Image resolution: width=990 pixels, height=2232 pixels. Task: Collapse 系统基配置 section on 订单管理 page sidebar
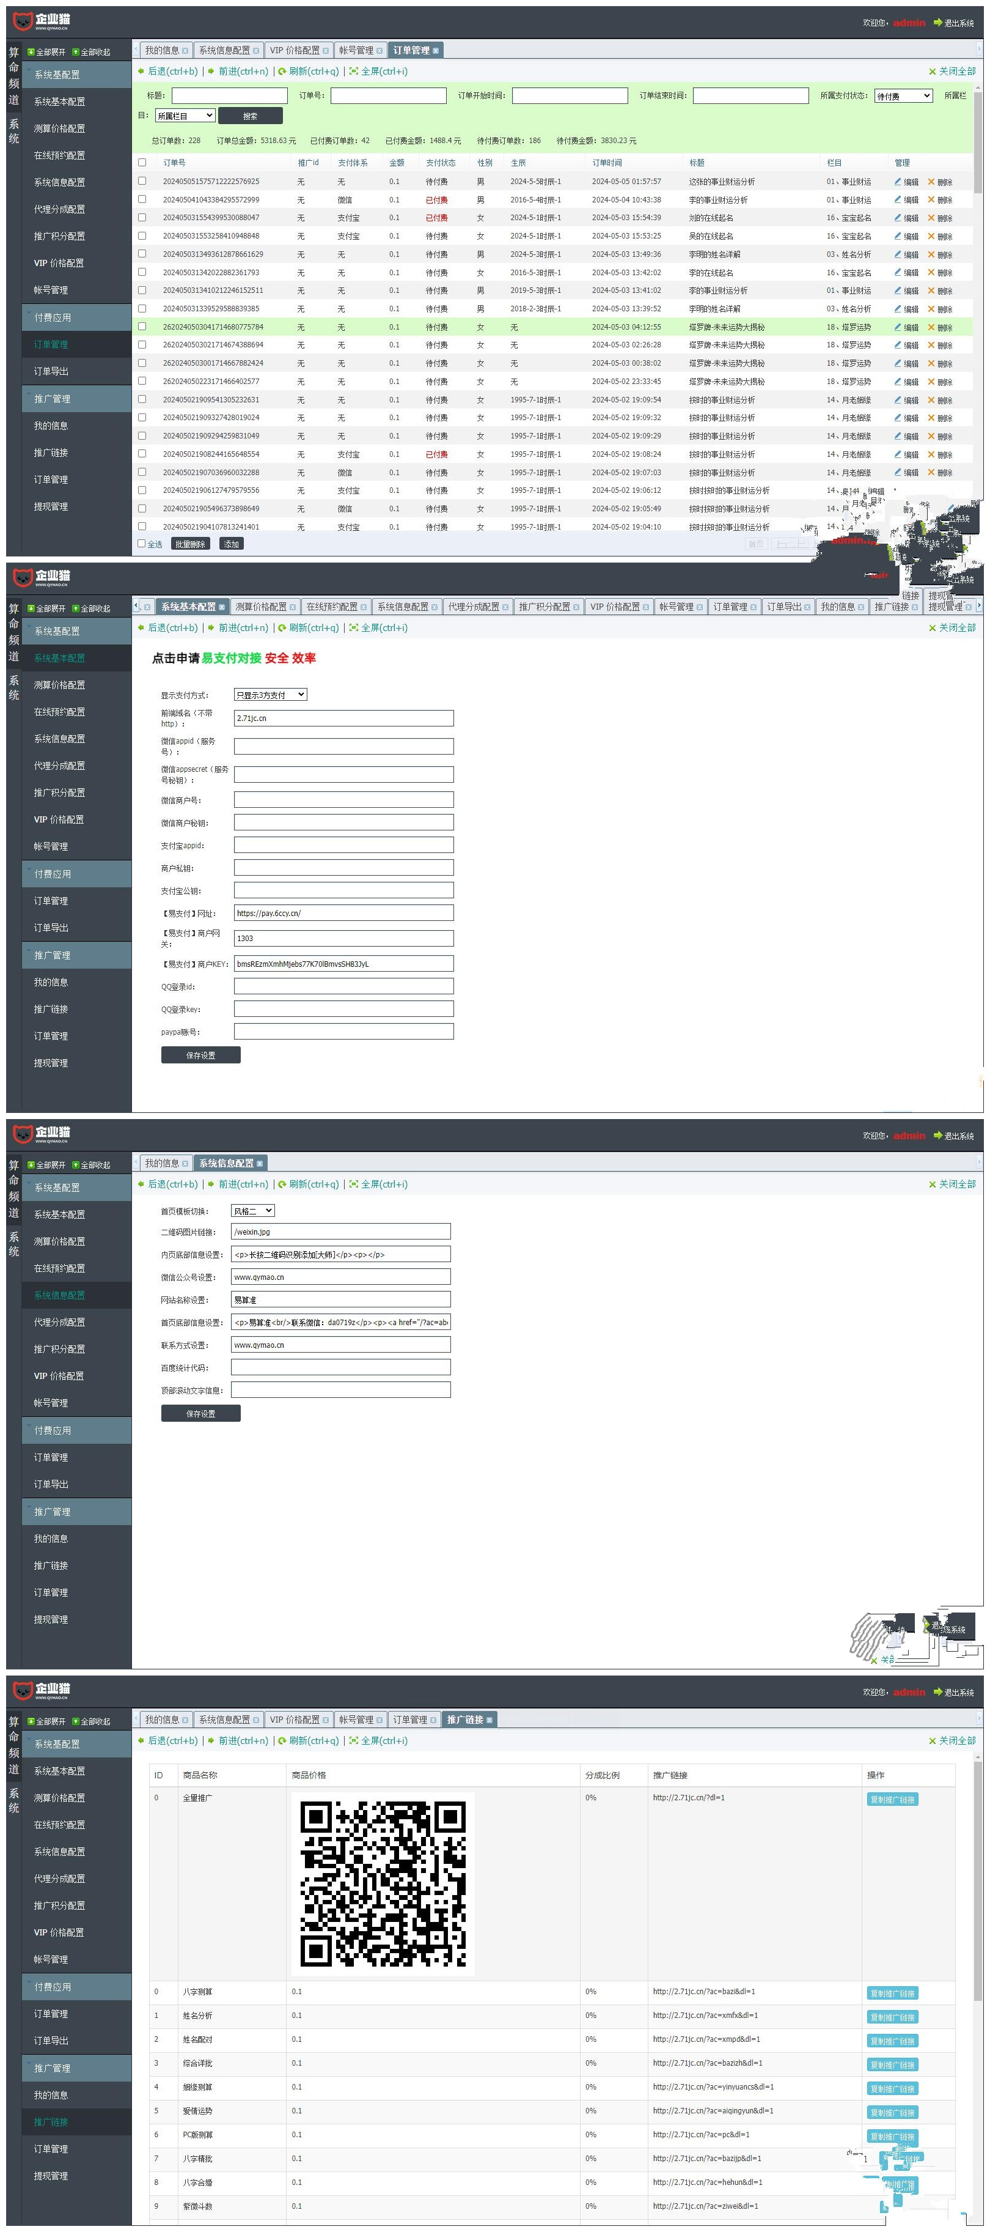tap(76, 75)
